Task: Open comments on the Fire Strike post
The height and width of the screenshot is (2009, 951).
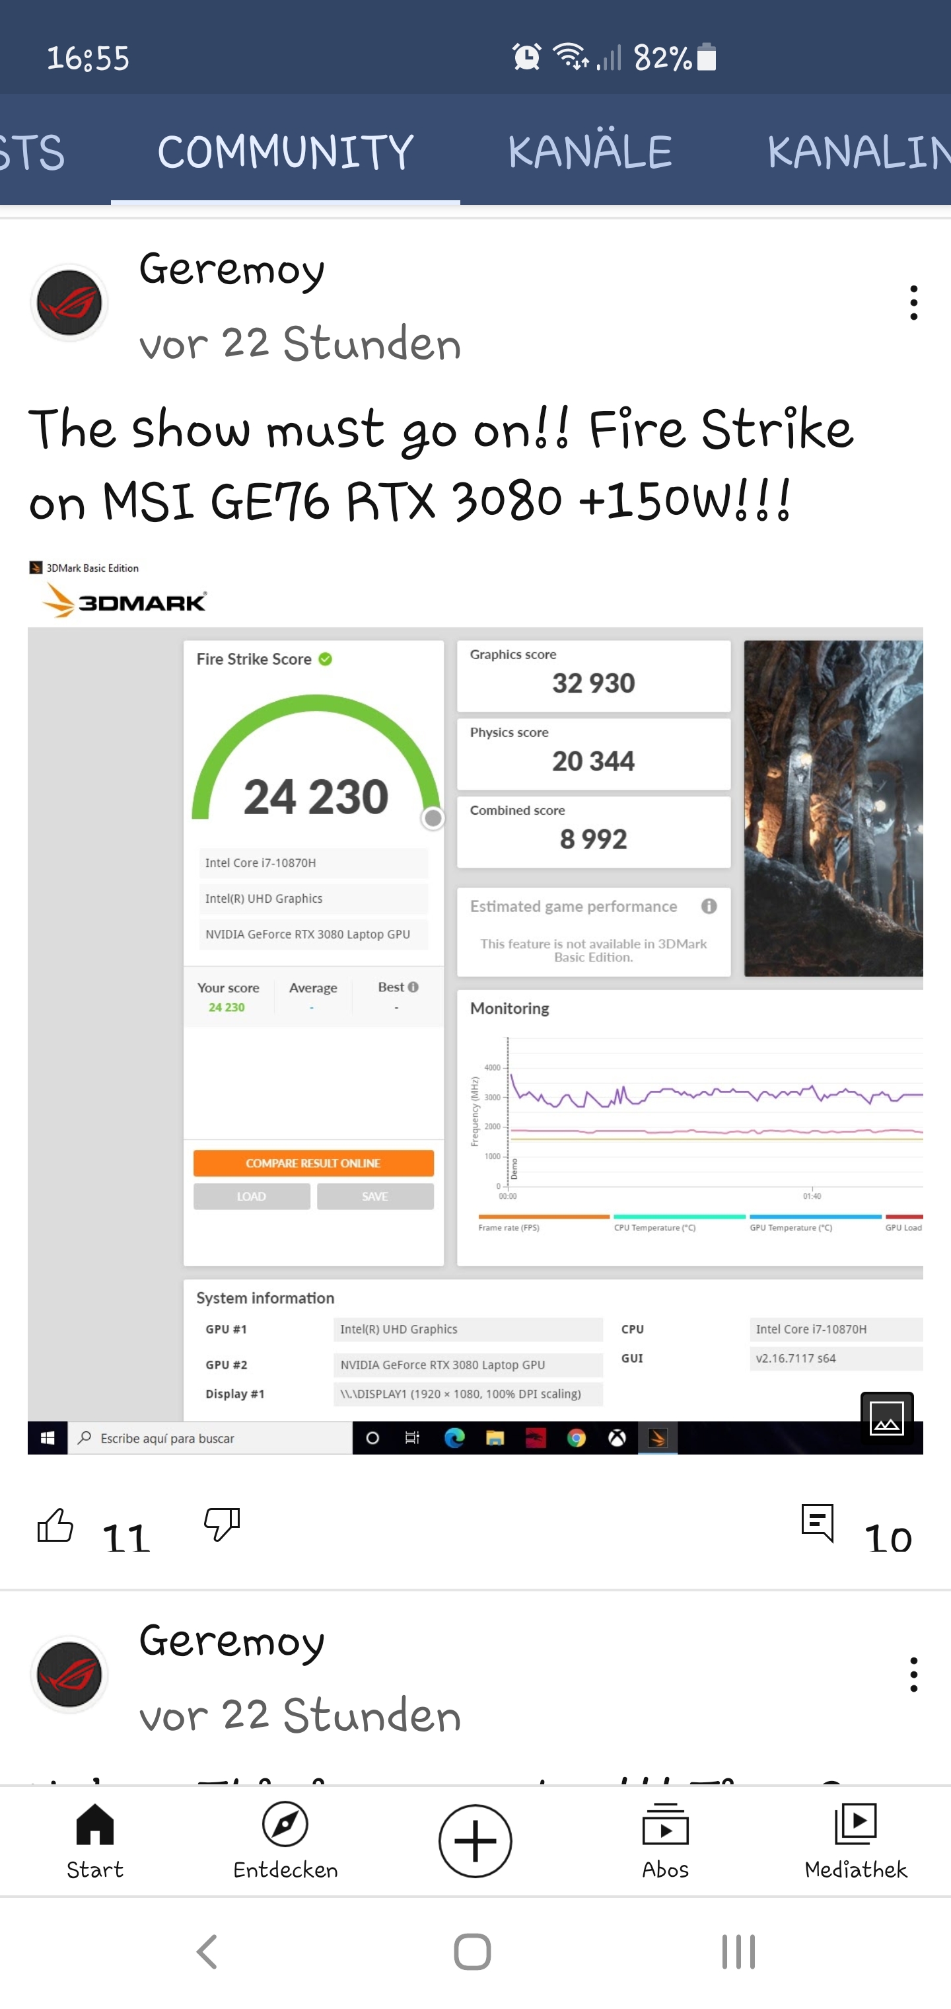Action: tap(818, 1523)
